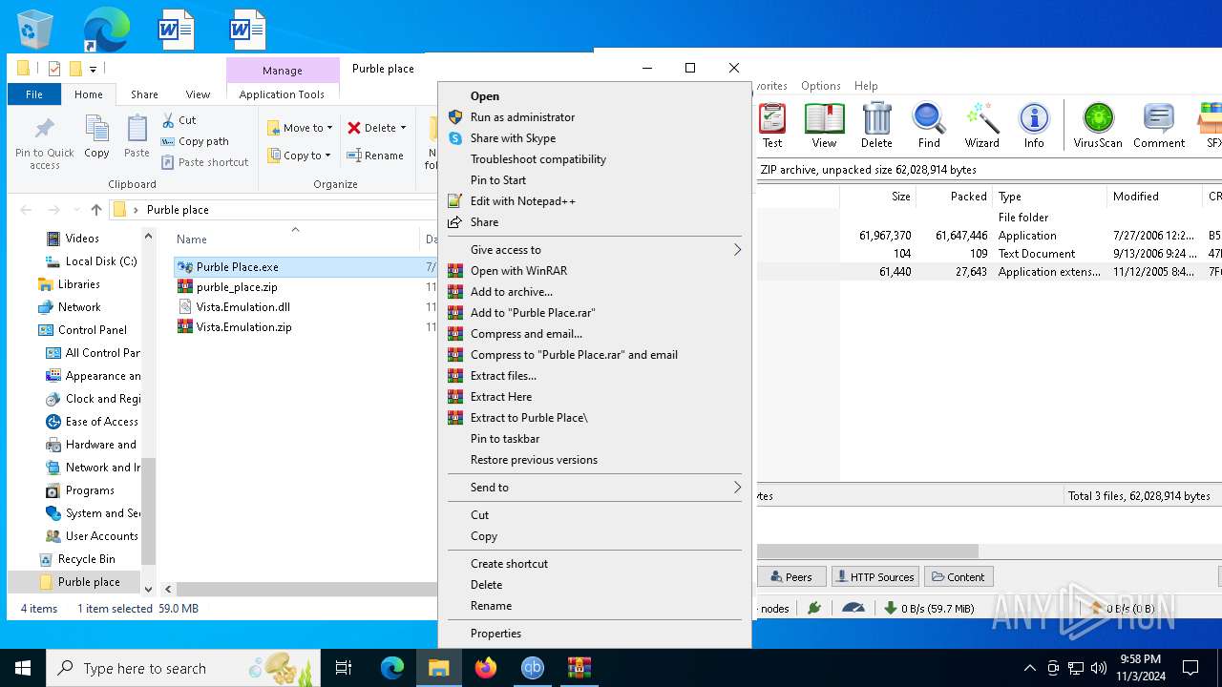Open the Microsoft Edge desktop shortcut
This screenshot has width=1222, height=687.
coord(106,30)
